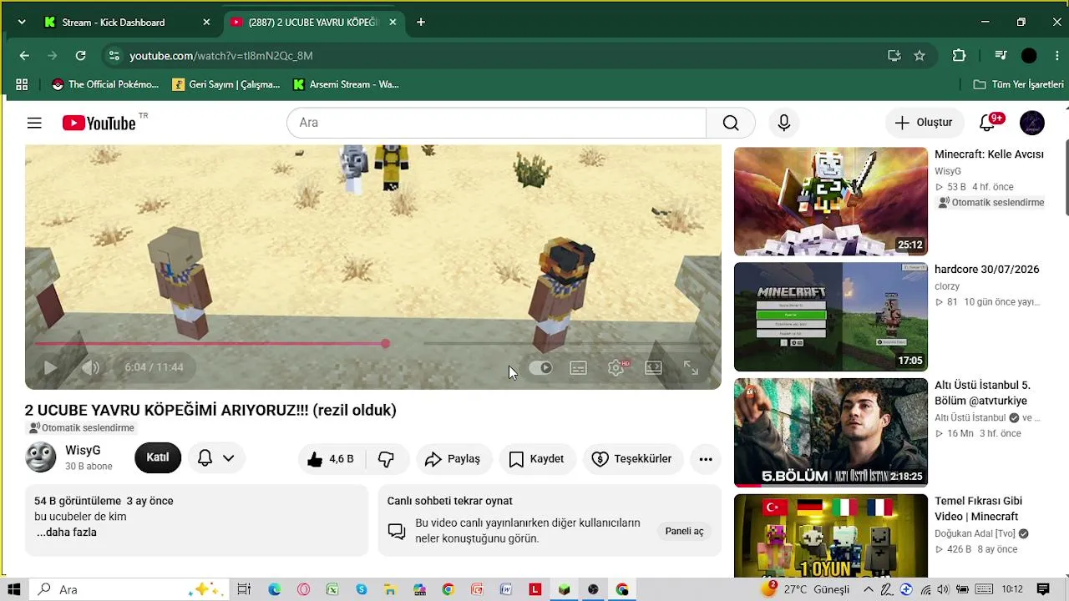Open 'The Official Pokémo...' bookmark
This screenshot has width=1069, height=601.
[x=105, y=84]
